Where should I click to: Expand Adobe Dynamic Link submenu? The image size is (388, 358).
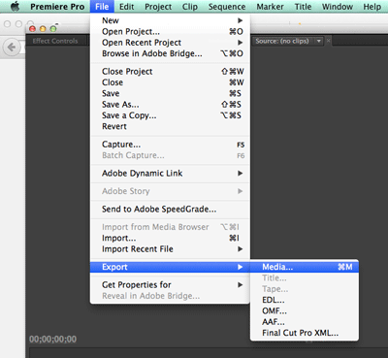[171, 174]
